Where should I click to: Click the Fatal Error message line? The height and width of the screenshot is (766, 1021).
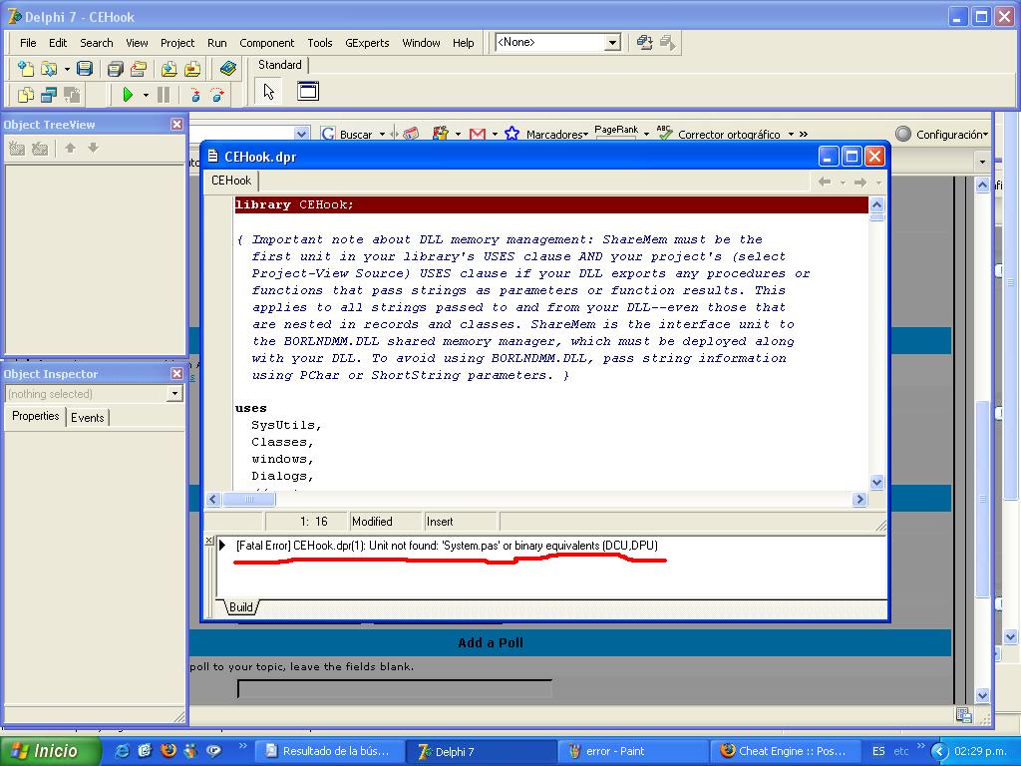pyautogui.click(x=447, y=546)
